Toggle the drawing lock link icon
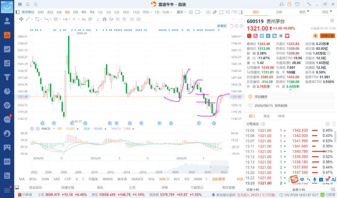This screenshot has height=198, width=337. coord(132,19)
